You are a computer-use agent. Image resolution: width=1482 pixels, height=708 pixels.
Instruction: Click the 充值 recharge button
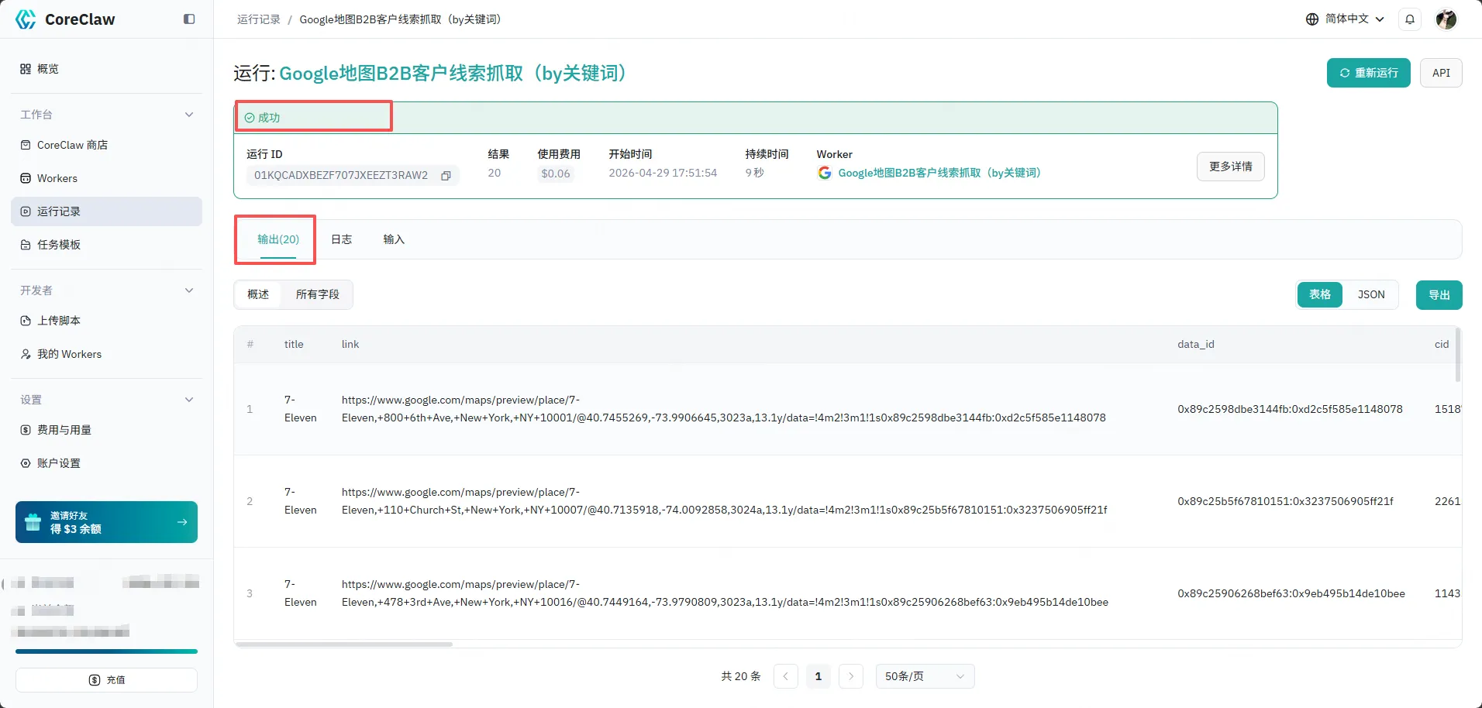coord(106,680)
